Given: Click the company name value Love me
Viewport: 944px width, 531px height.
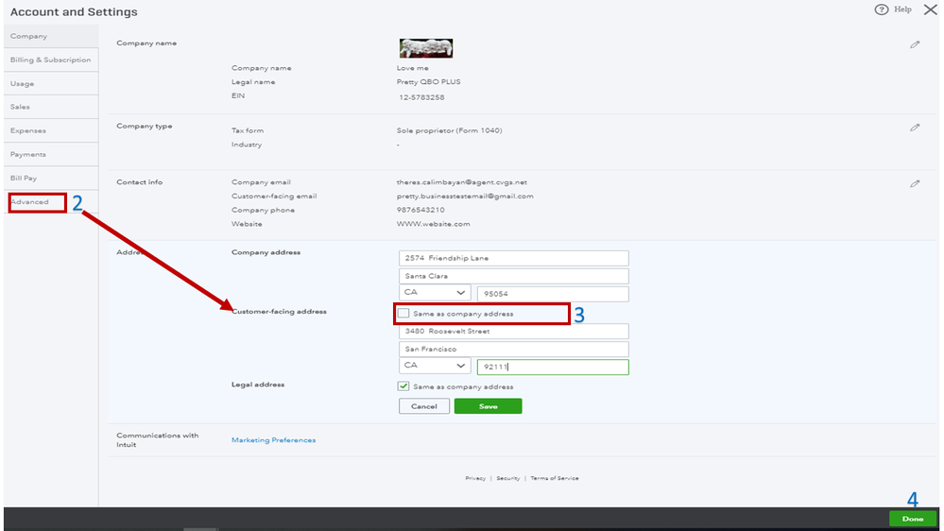Looking at the screenshot, I should click(x=412, y=68).
